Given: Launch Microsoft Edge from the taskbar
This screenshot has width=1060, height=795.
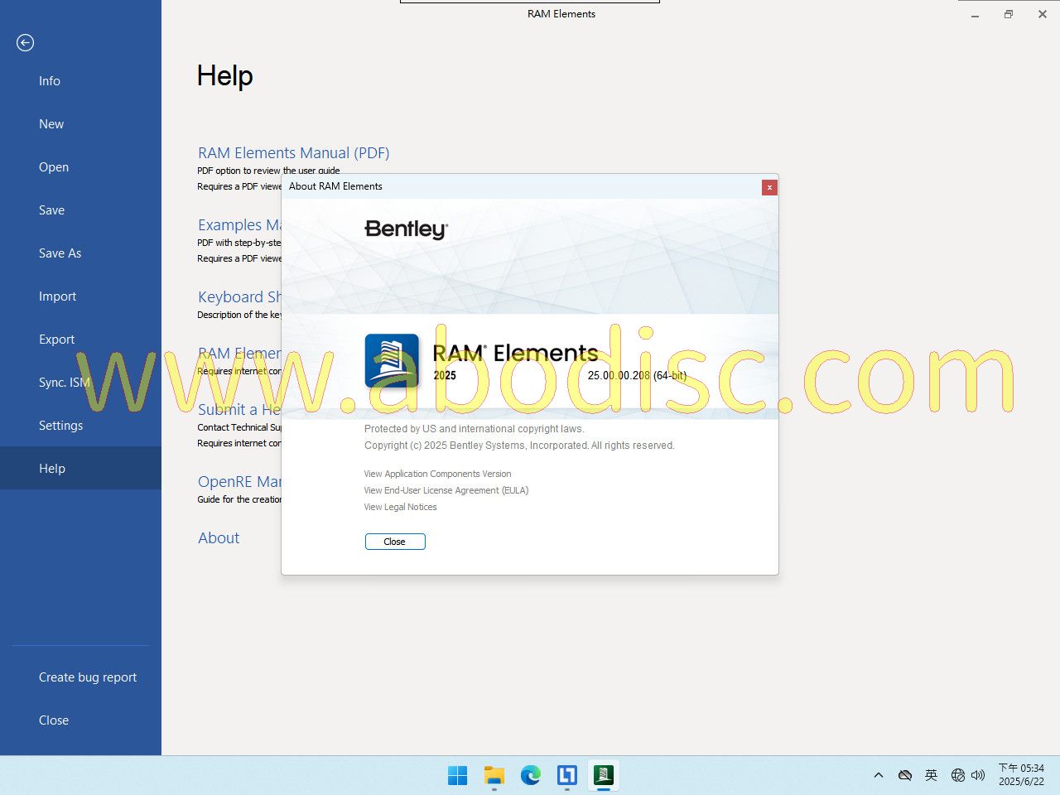Looking at the screenshot, I should tap(530, 775).
